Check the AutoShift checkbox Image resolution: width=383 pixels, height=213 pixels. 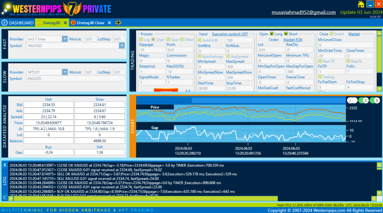(x=200, y=40)
